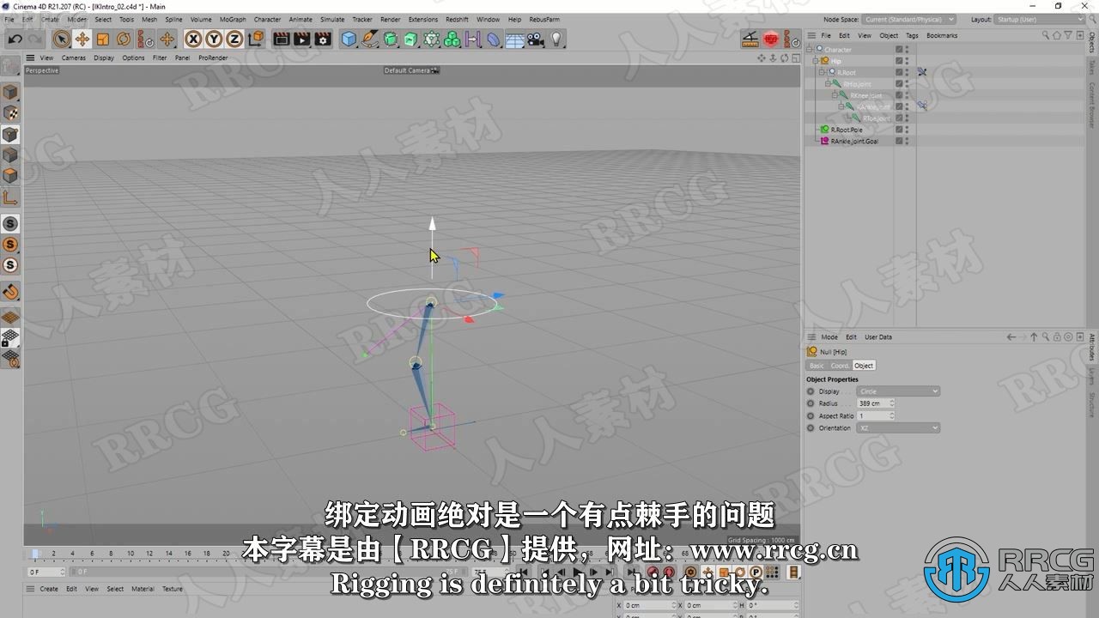Open the Subdivision Surface generators icon
The image size is (1099, 618).
tap(391, 39)
